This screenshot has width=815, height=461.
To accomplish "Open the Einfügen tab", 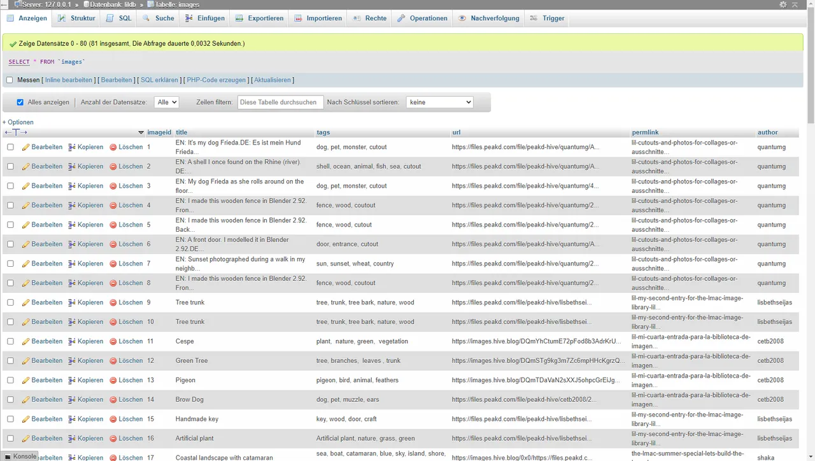I will click(x=204, y=18).
